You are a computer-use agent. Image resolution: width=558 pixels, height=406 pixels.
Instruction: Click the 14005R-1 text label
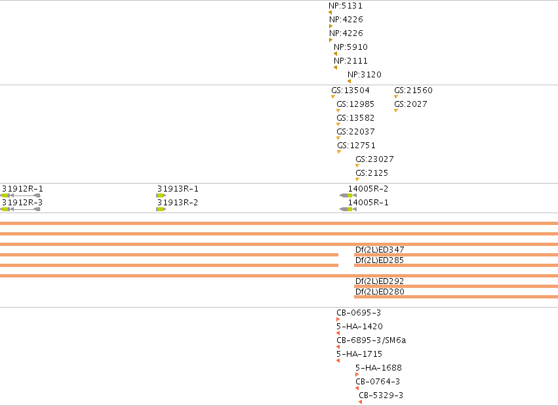coord(369,203)
